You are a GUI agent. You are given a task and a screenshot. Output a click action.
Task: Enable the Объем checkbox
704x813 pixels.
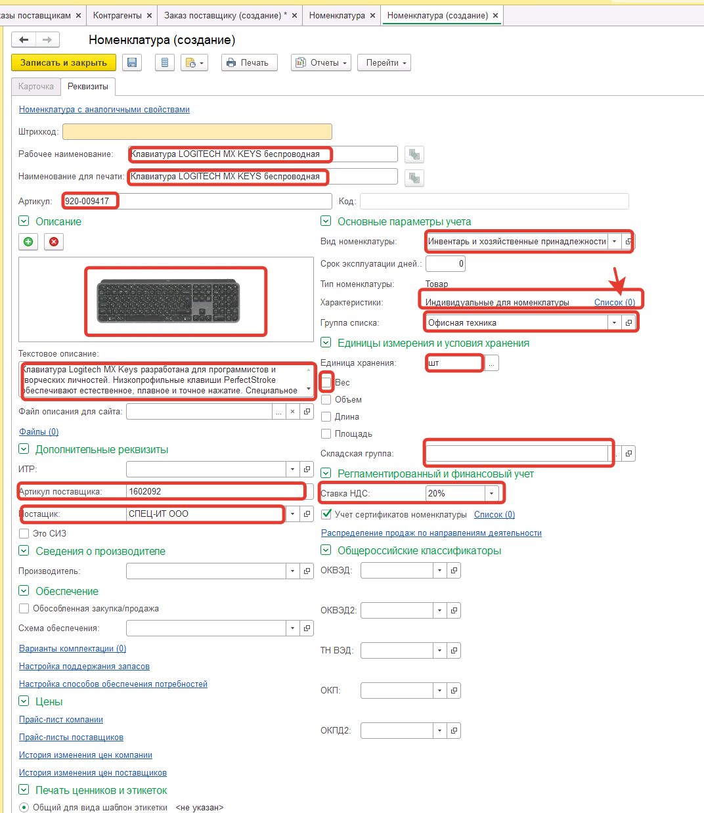coord(326,399)
